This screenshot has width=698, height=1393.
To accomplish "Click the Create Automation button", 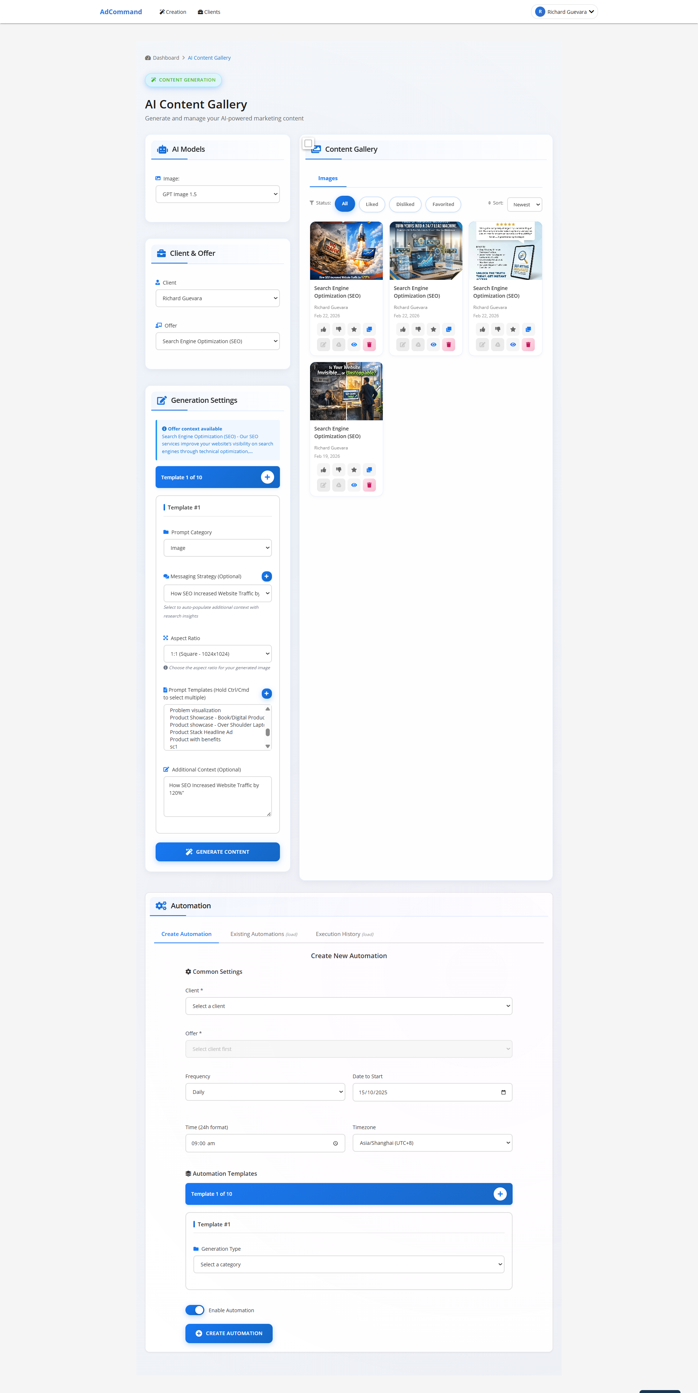I will pos(229,1333).
